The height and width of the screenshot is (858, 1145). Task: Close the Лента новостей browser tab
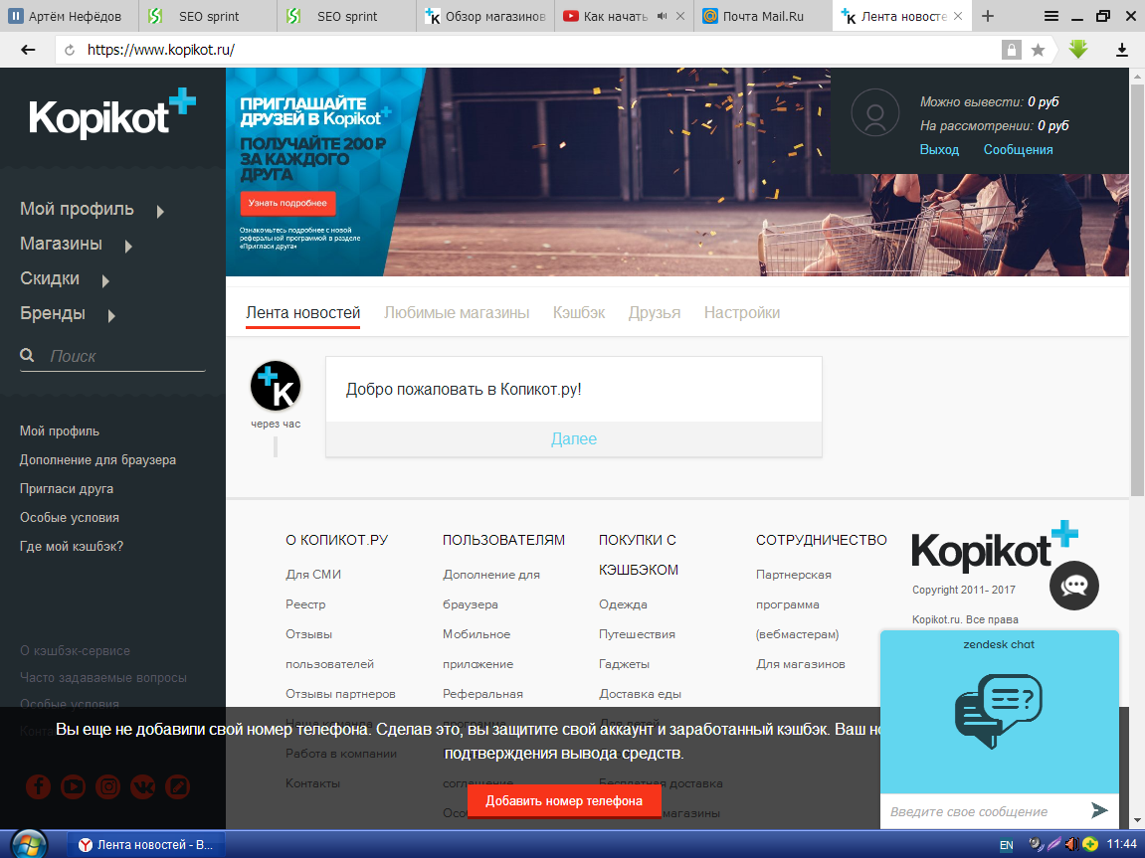pos(958,16)
